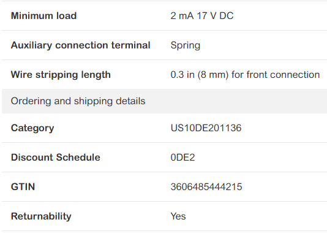Screen dimensions: 327x233
Task: Select the 0DE2 discount schedule value
Action: pos(182,158)
